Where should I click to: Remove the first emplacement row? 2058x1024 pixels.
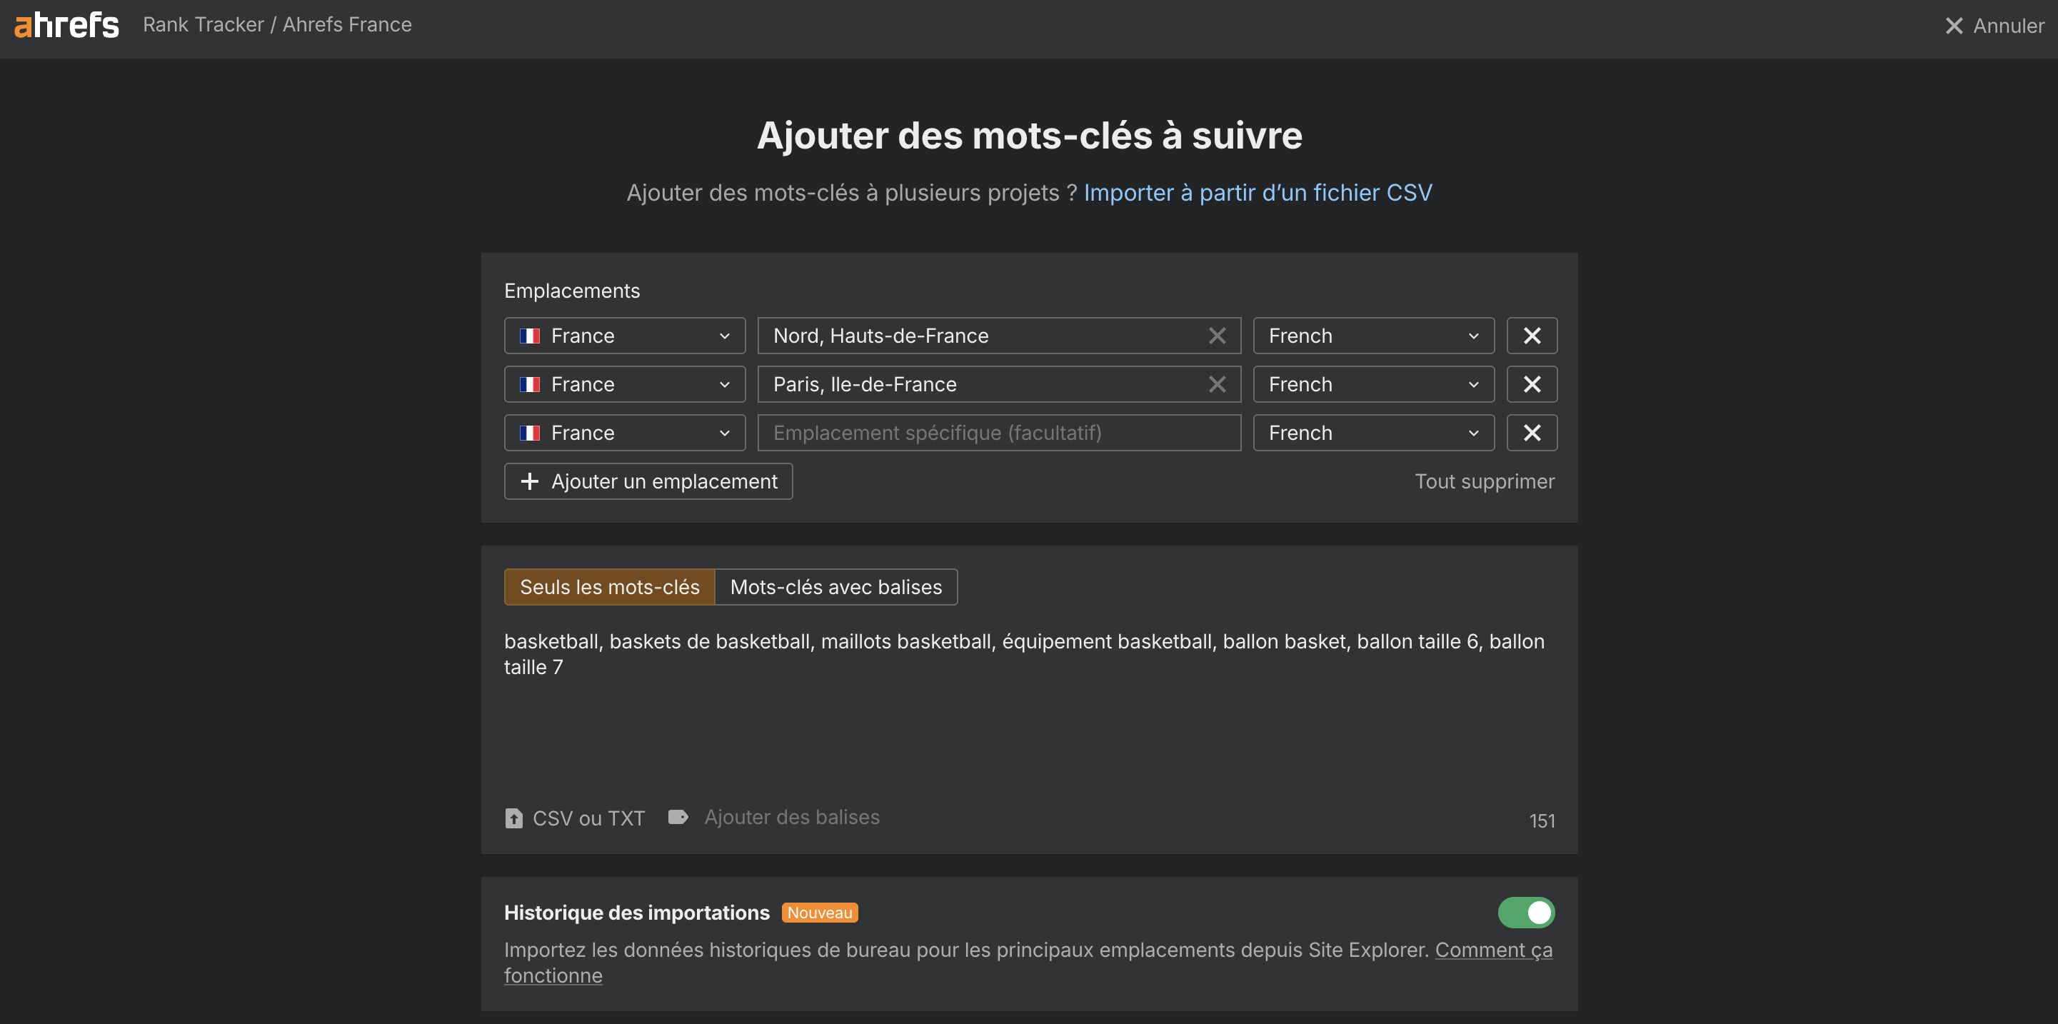pos(1532,336)
